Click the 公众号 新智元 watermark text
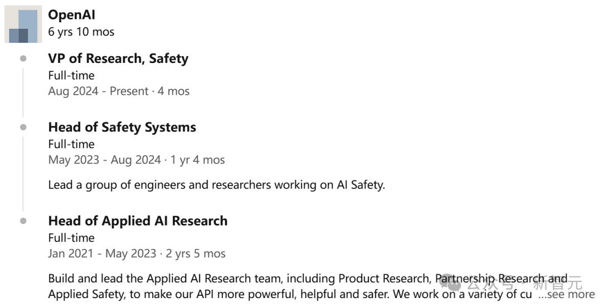 pos(524,284)
